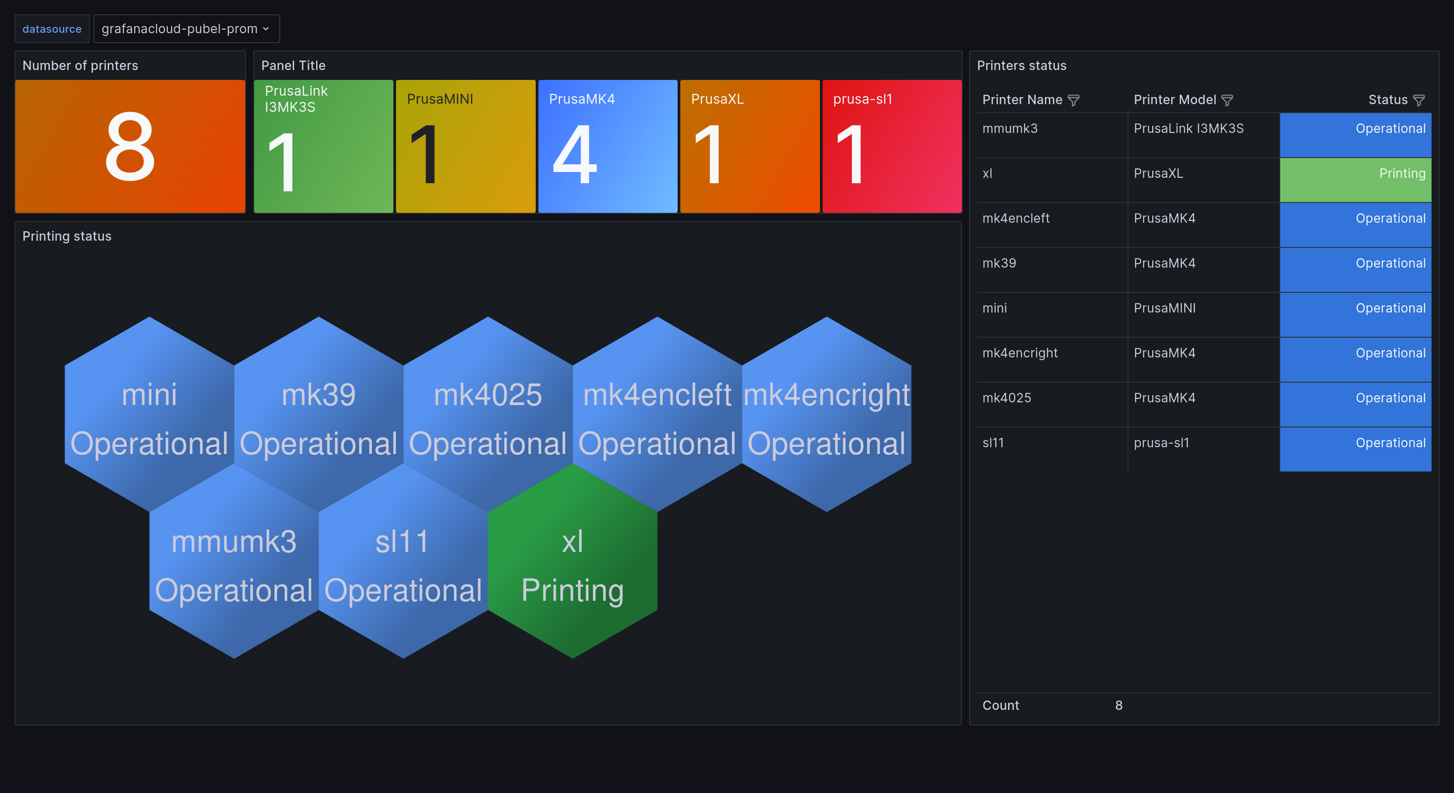
Task: Click the Operational status cell for sl11
Action: [1355, 449]
